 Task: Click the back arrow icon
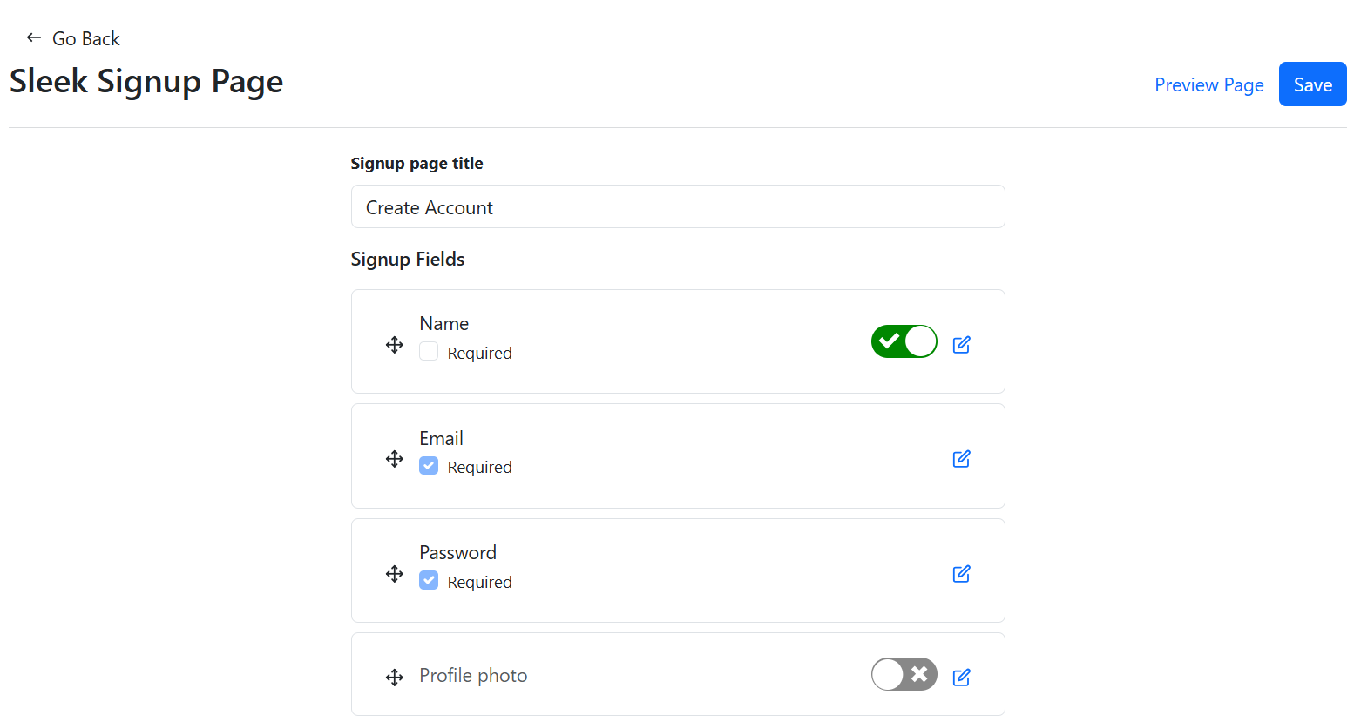pos(34,37)
